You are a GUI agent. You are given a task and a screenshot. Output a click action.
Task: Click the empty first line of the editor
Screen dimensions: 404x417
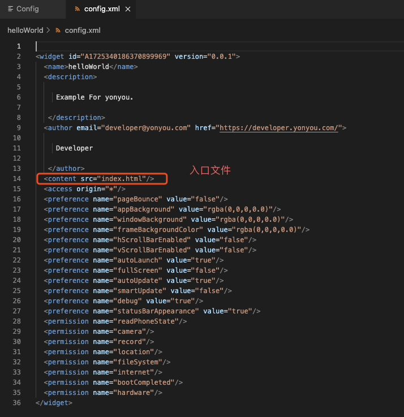click(170, 46)
